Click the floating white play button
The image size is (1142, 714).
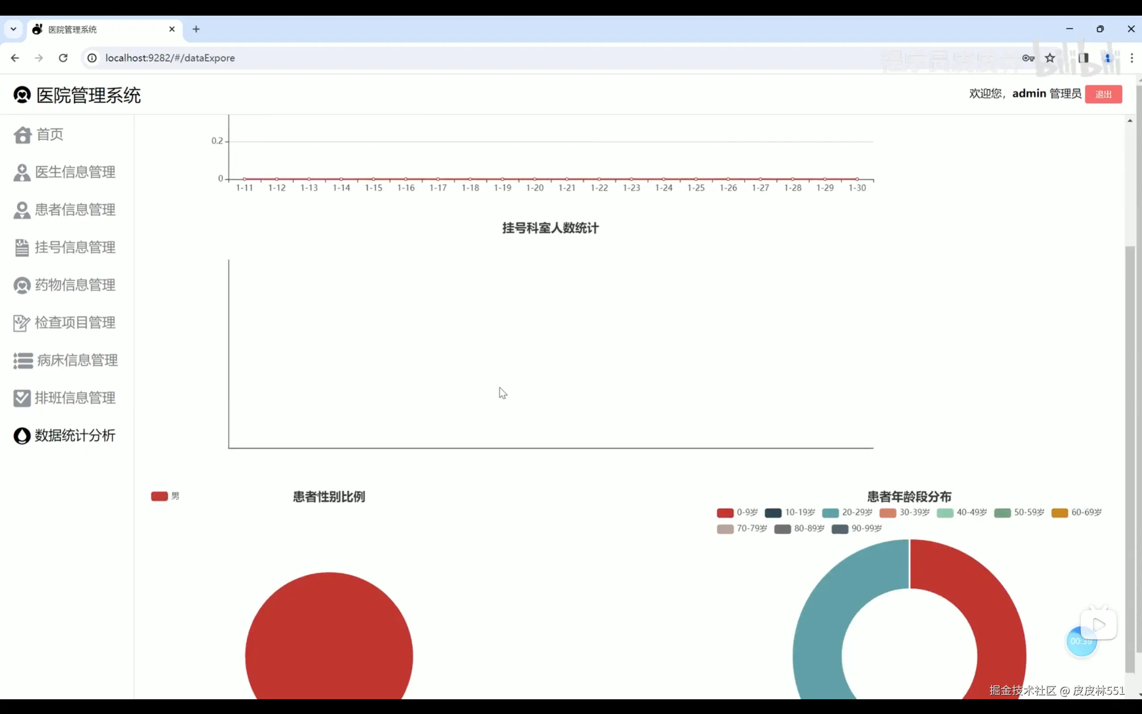1099,625
